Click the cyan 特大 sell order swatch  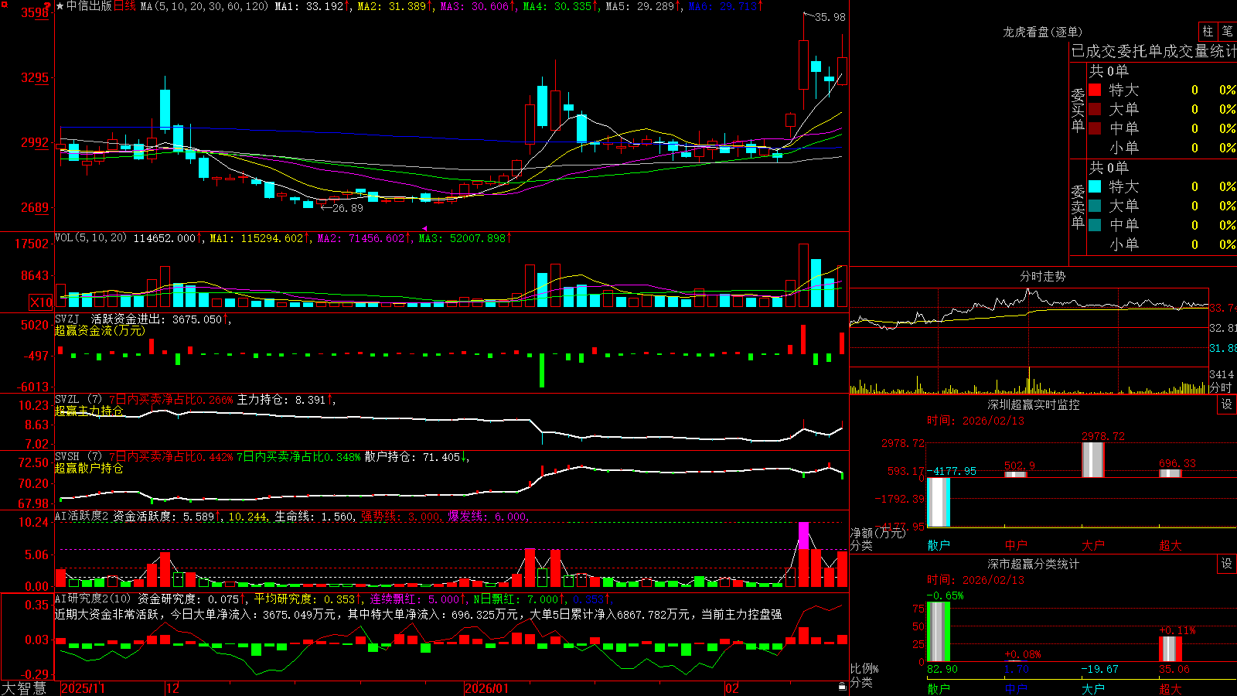1095,186
